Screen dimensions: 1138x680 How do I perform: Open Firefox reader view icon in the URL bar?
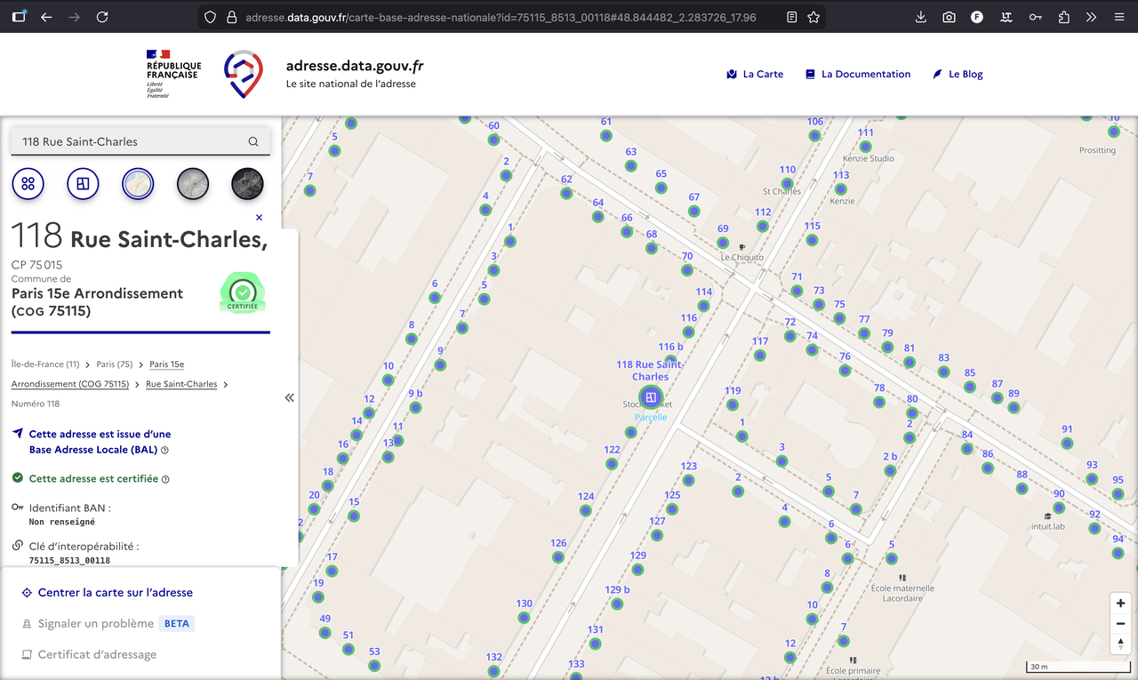coord(791,17)
